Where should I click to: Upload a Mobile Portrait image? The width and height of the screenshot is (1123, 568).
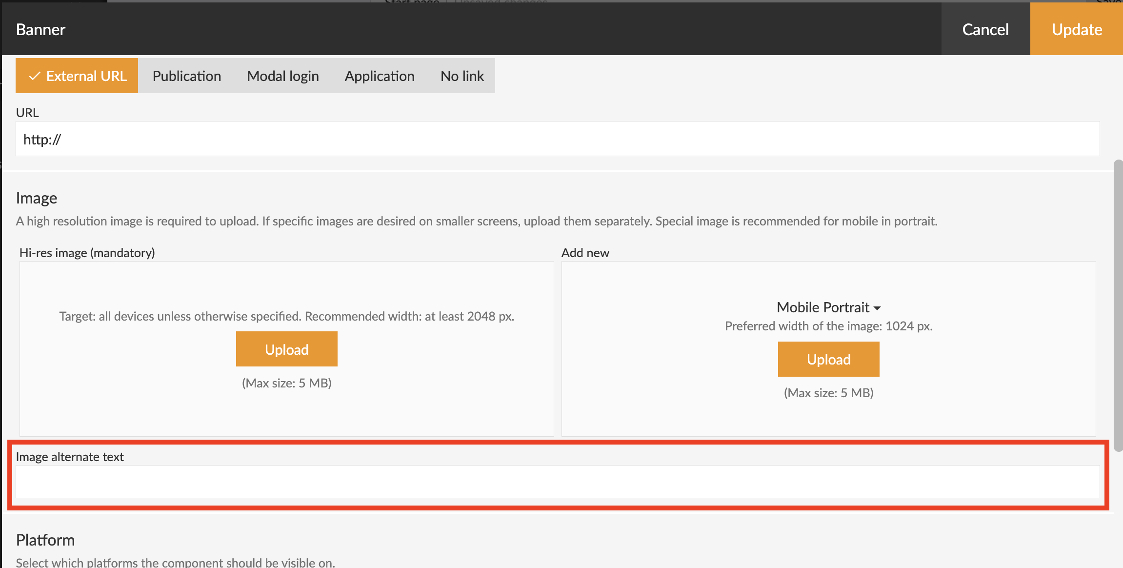click(828, 359)
